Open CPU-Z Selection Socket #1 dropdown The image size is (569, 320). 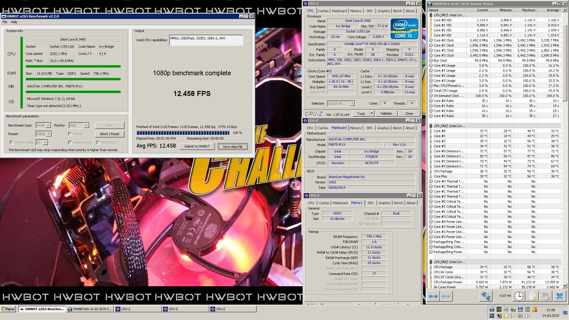tap(352, 103)
